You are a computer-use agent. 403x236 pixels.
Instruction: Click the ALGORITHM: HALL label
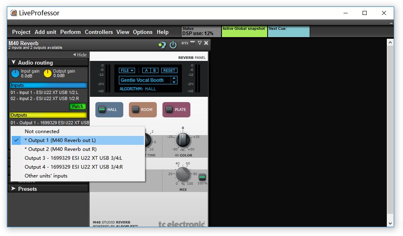coord(138,89)
